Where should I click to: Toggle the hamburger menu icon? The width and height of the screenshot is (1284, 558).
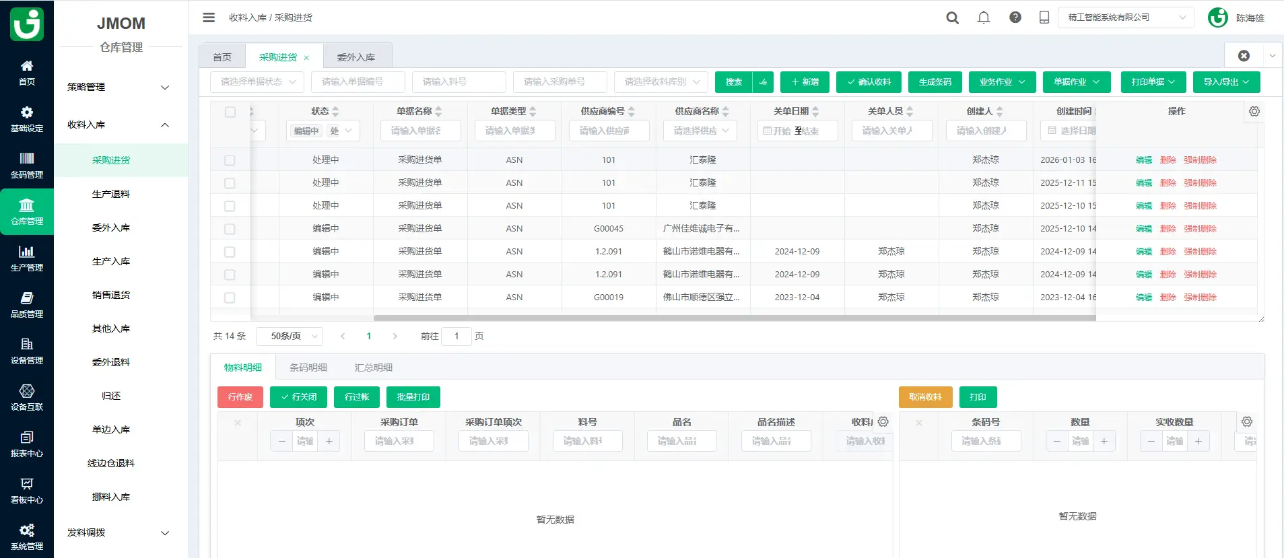pos(209,18)
